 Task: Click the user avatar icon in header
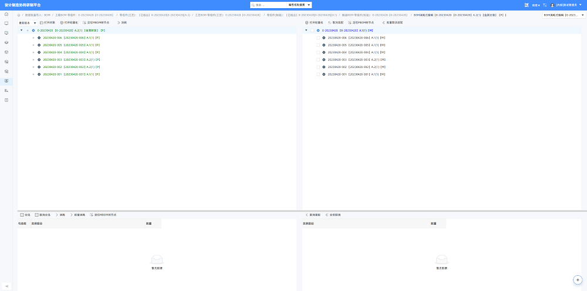click(x=552, y=5)
